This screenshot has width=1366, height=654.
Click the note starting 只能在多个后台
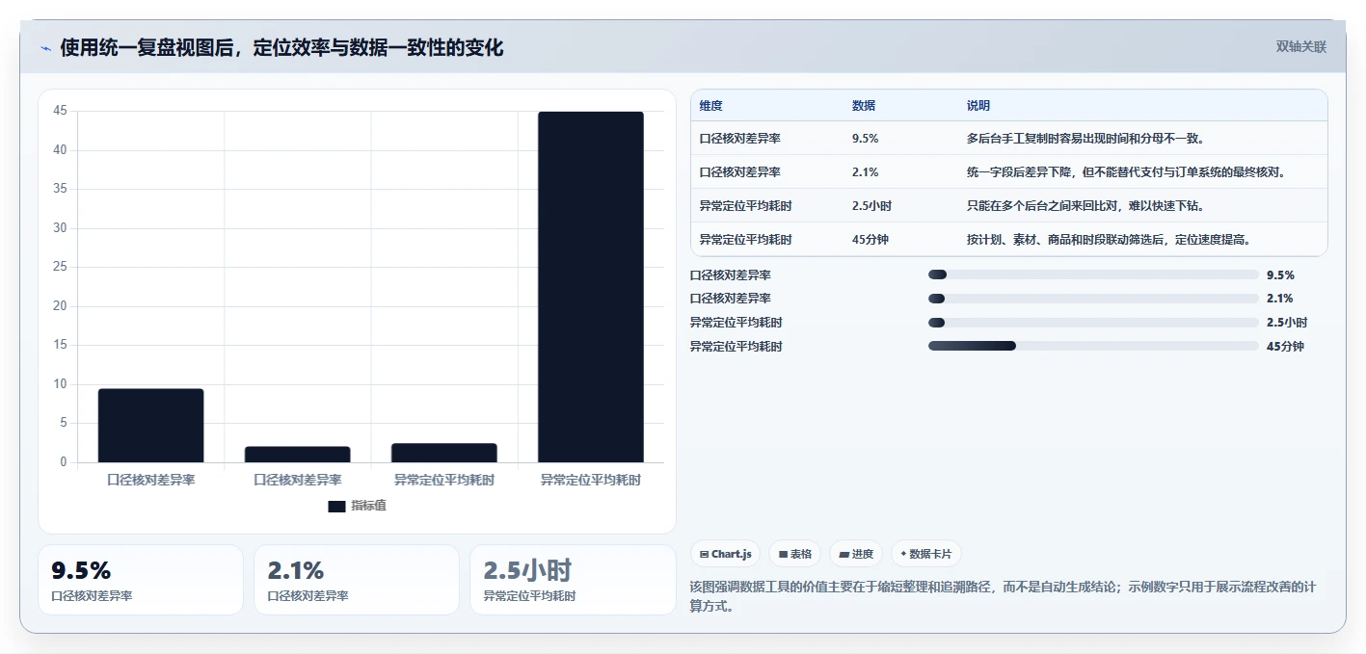pyautogui.click(x=1085, y=206)
